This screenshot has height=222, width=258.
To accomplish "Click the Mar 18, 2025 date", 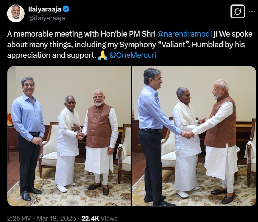I will pos(56,218).
